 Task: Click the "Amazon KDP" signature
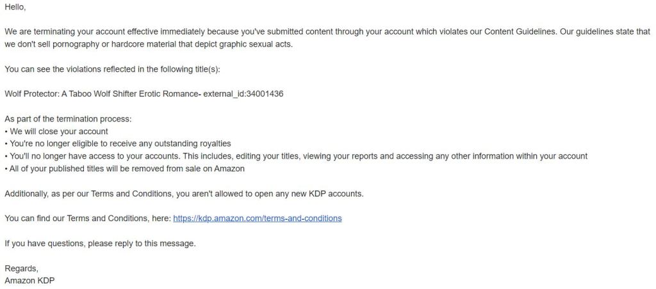[29, 280]
